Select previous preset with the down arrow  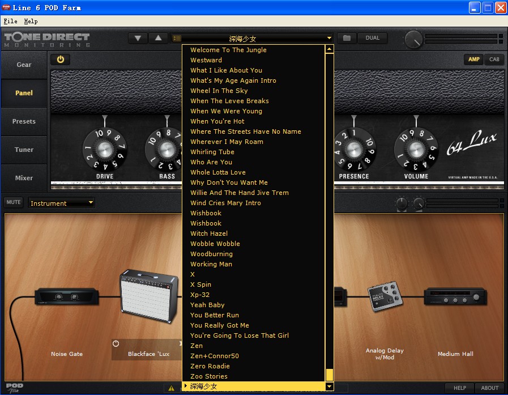click(138, 38)
